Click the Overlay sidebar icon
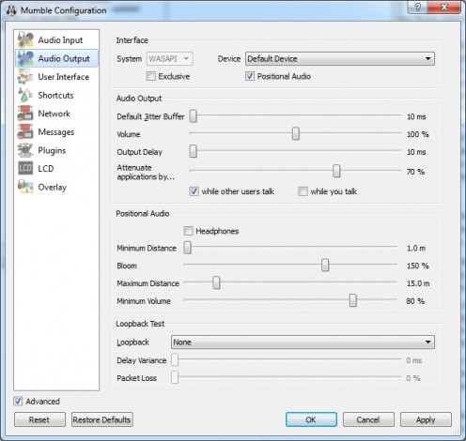466x441 pixels. pyautogui.click(x=25, y=187)
